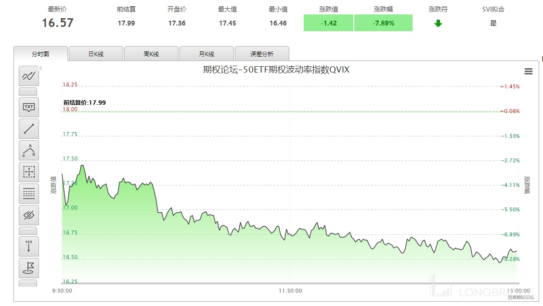This screenshot has height=306, width=543.
Task: Collapse the left drawing toolbar with the arrow
Action: (x=40, y=68)
